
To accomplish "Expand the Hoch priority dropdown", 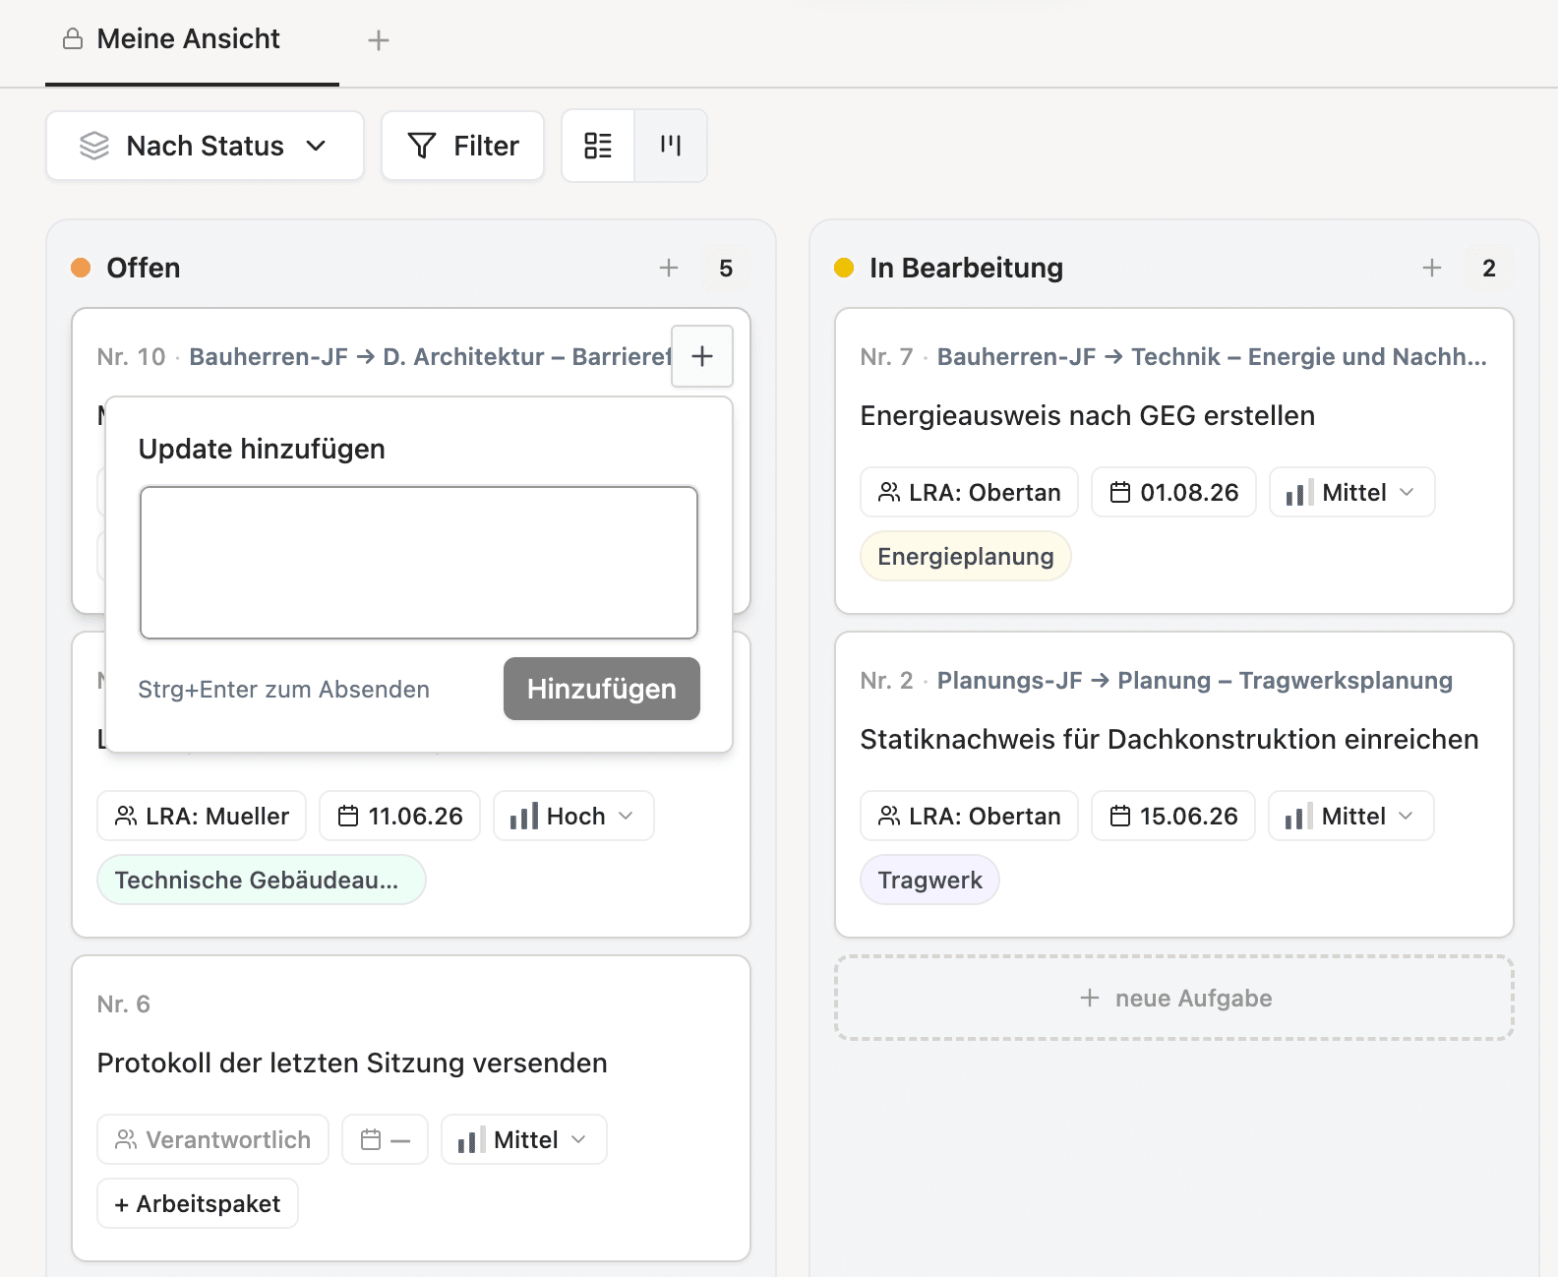I will click(x=573, y=816).
